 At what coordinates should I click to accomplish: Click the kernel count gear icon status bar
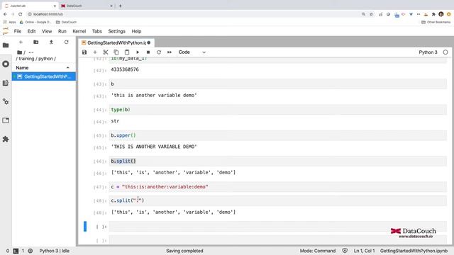click(30, 251)
